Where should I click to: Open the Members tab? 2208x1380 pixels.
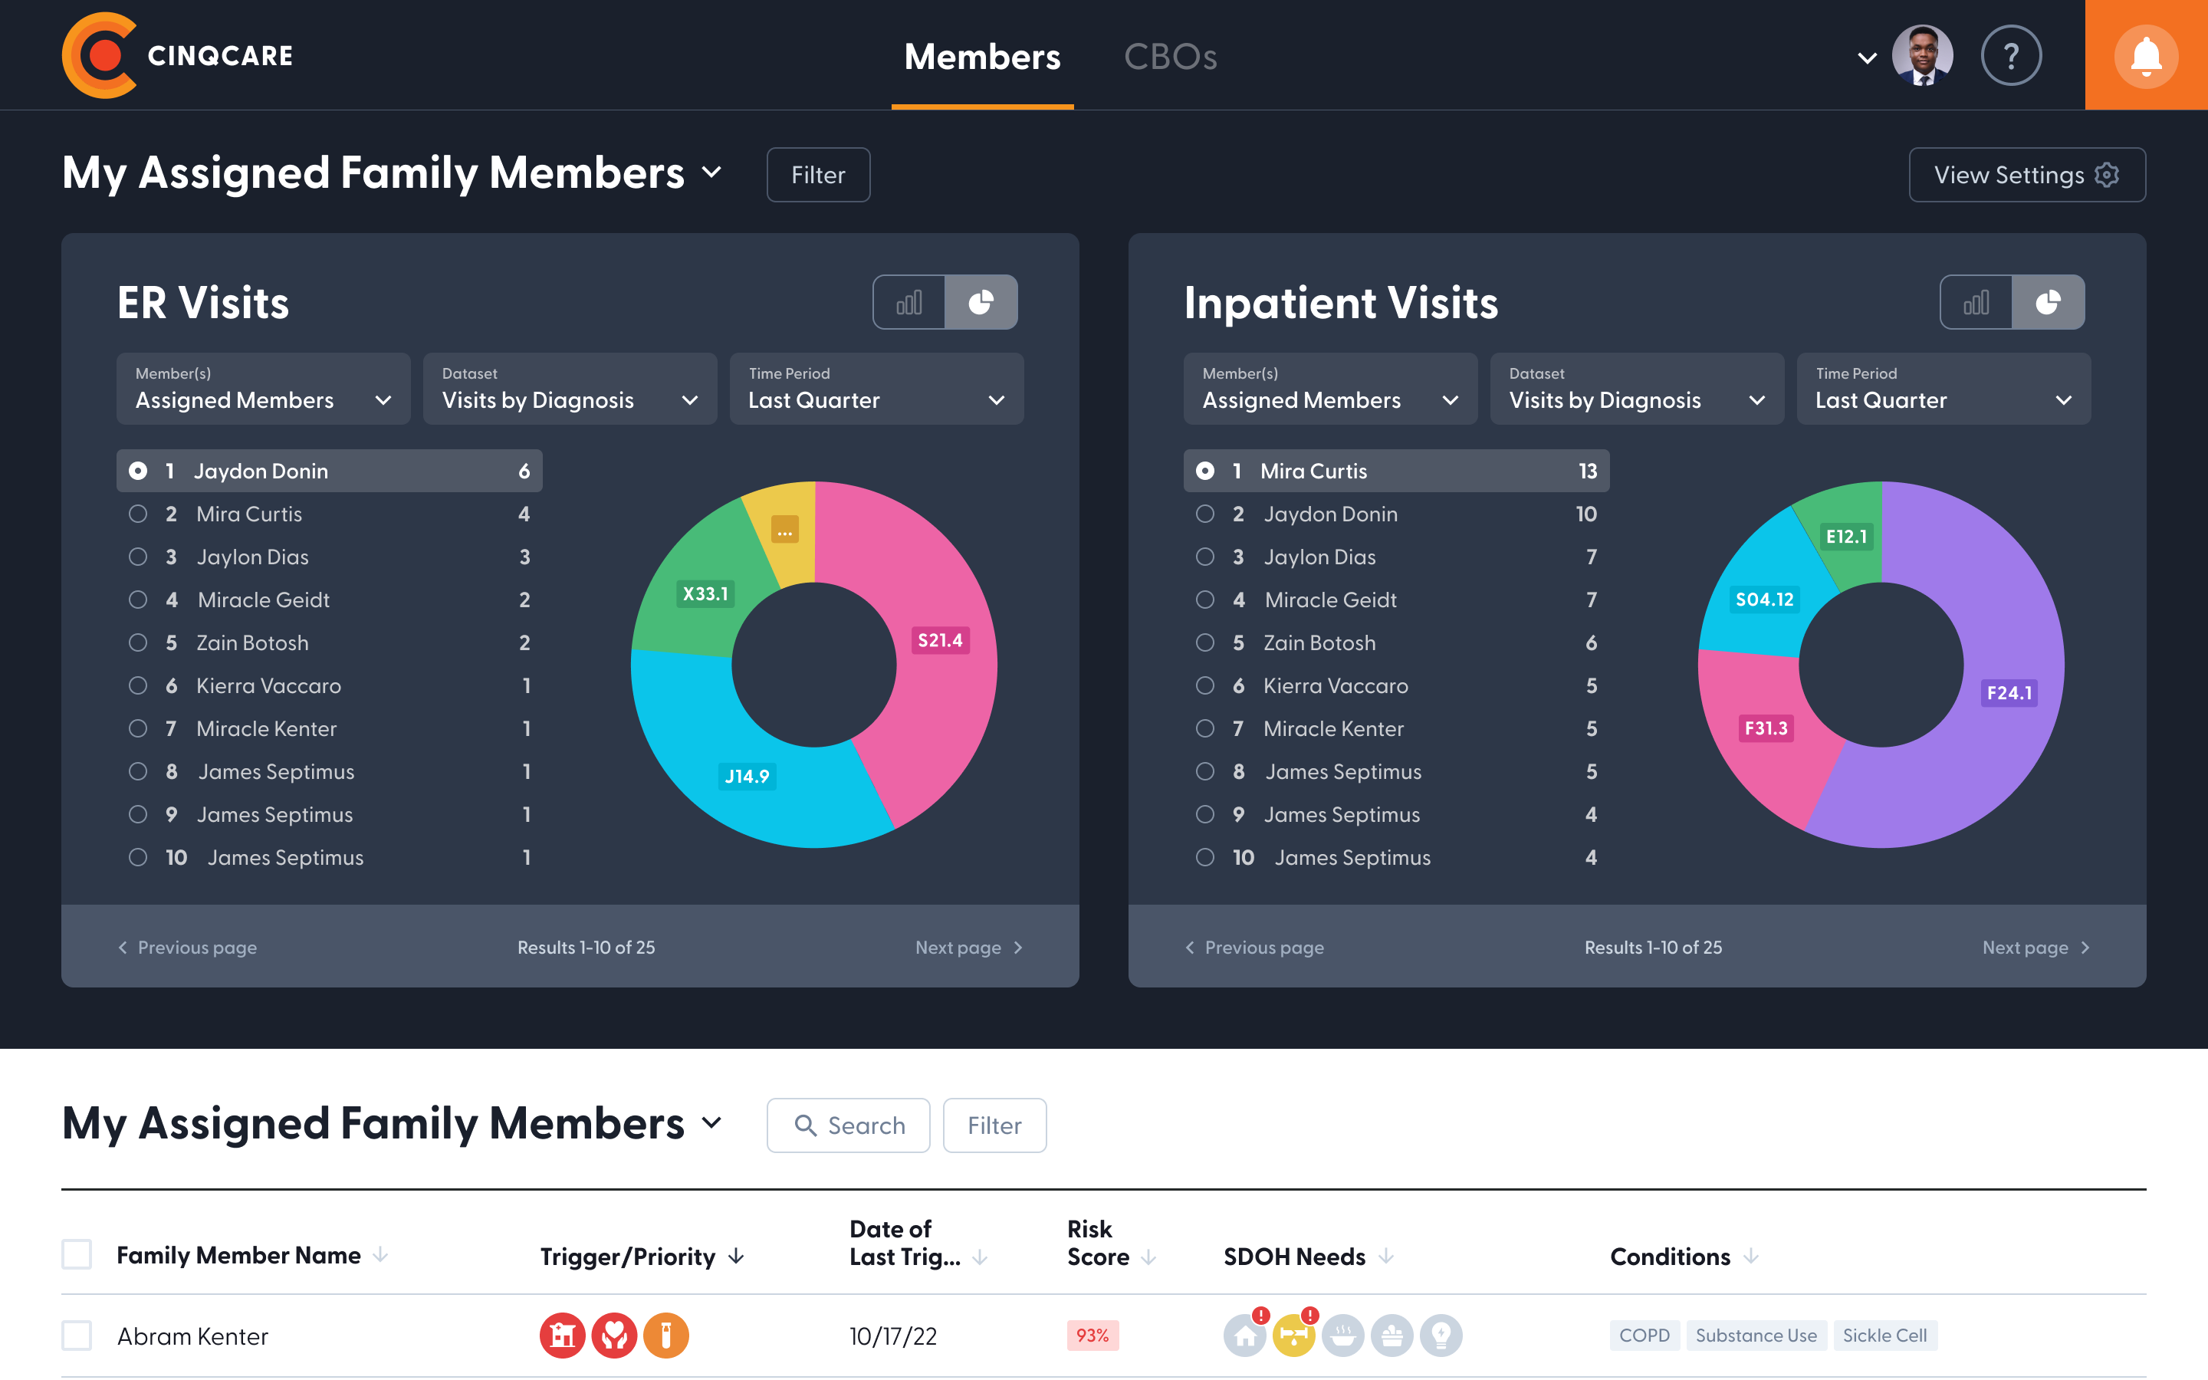(982, 57)
